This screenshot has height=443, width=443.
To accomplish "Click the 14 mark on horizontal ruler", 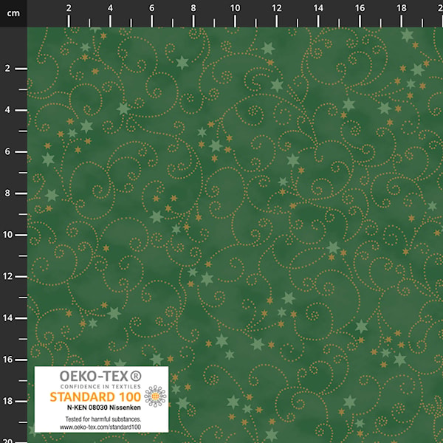I will coord(318,8).
